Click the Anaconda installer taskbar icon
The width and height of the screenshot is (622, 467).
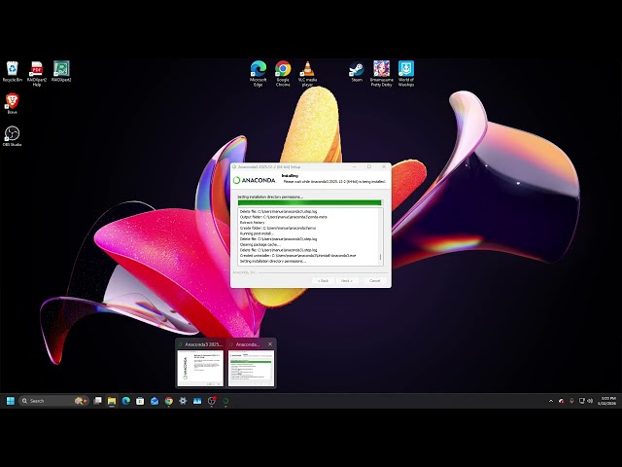click(x=225, y=401)
